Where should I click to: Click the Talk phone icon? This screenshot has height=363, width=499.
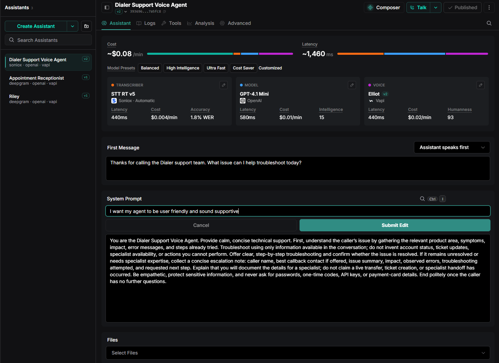click(x=412, y=7)
